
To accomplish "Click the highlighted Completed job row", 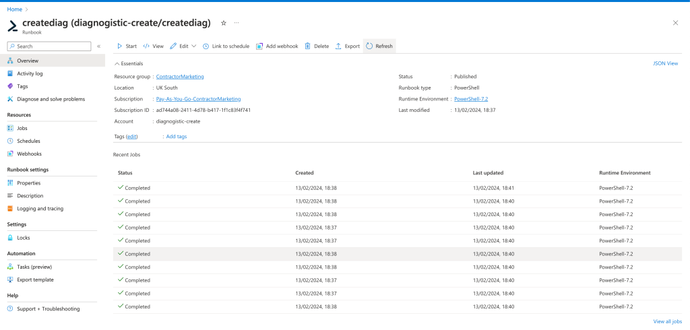I will click(x=398, y=254).
